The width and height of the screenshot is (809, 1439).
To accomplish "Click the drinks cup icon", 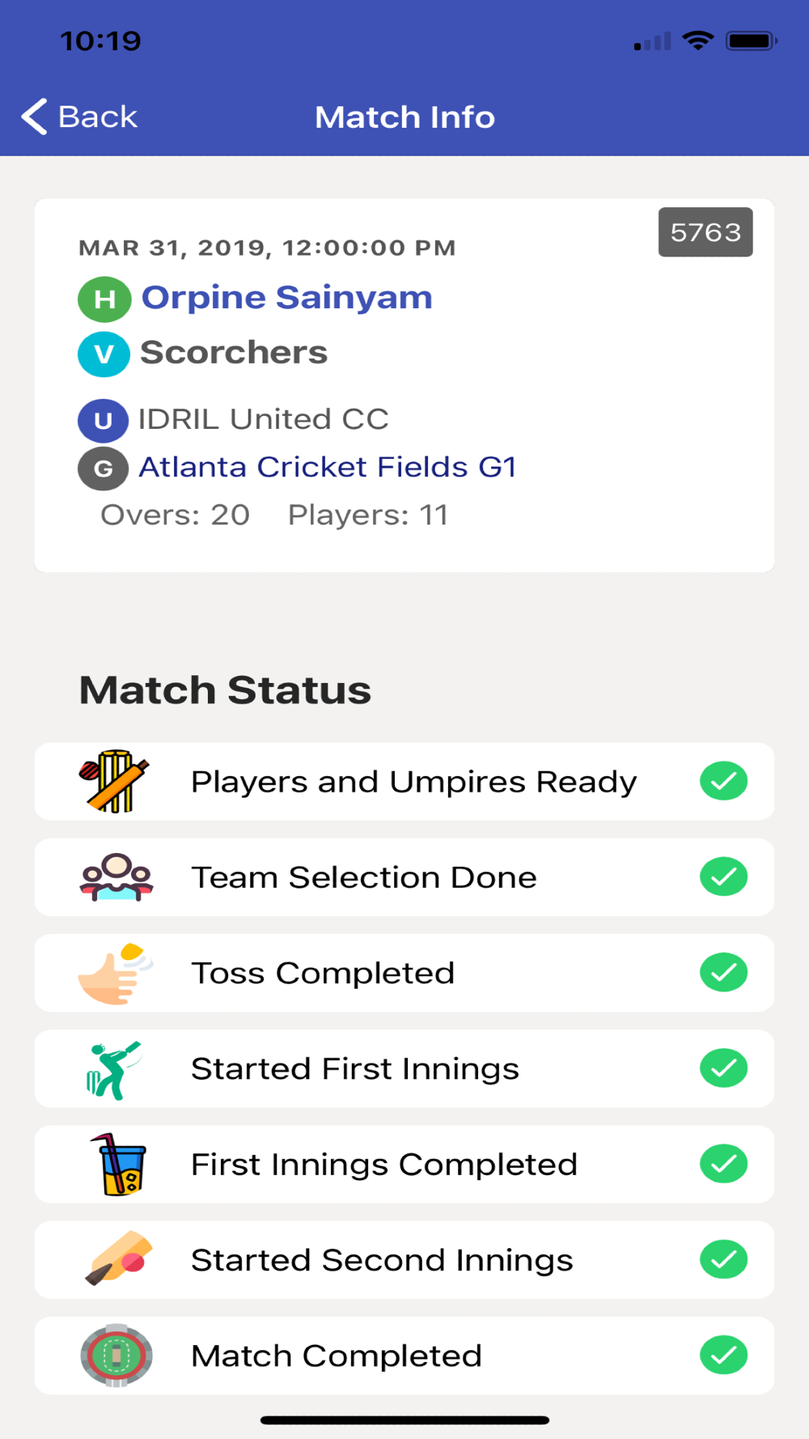I will (118, 1165).
